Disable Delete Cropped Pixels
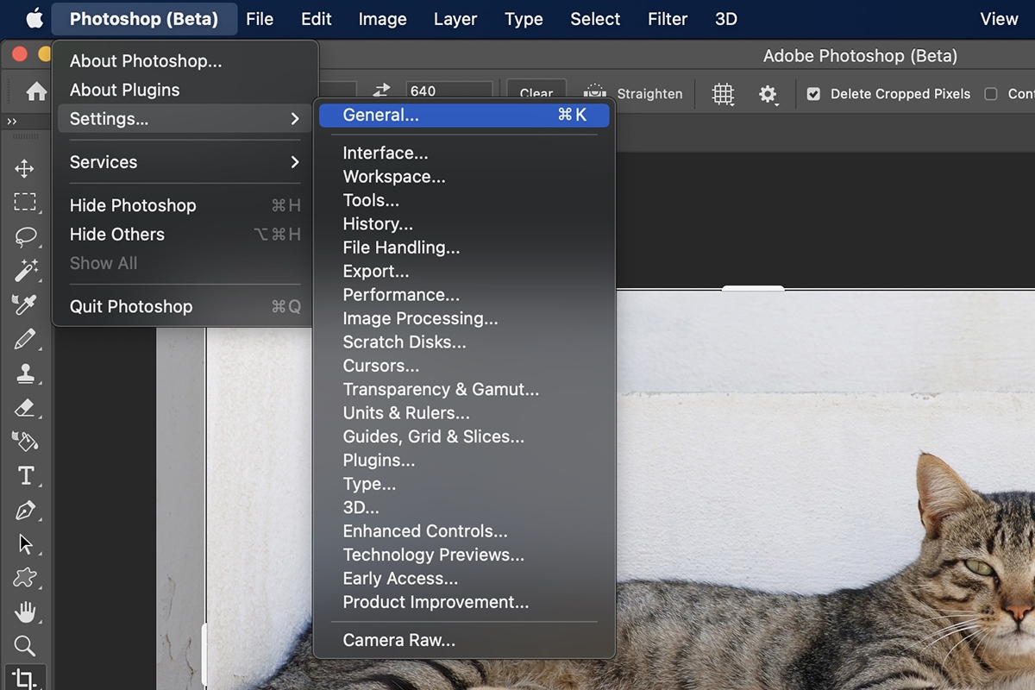 click(x=812, y=93)
